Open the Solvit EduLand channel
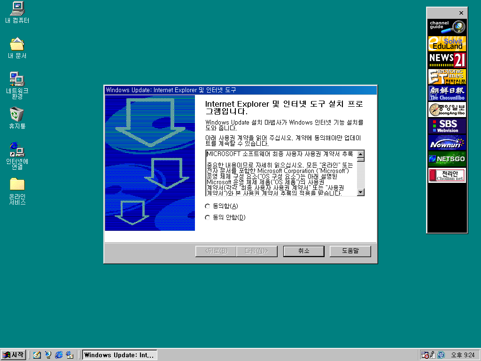This screenshot has width=481, height=361. point(447,44)
